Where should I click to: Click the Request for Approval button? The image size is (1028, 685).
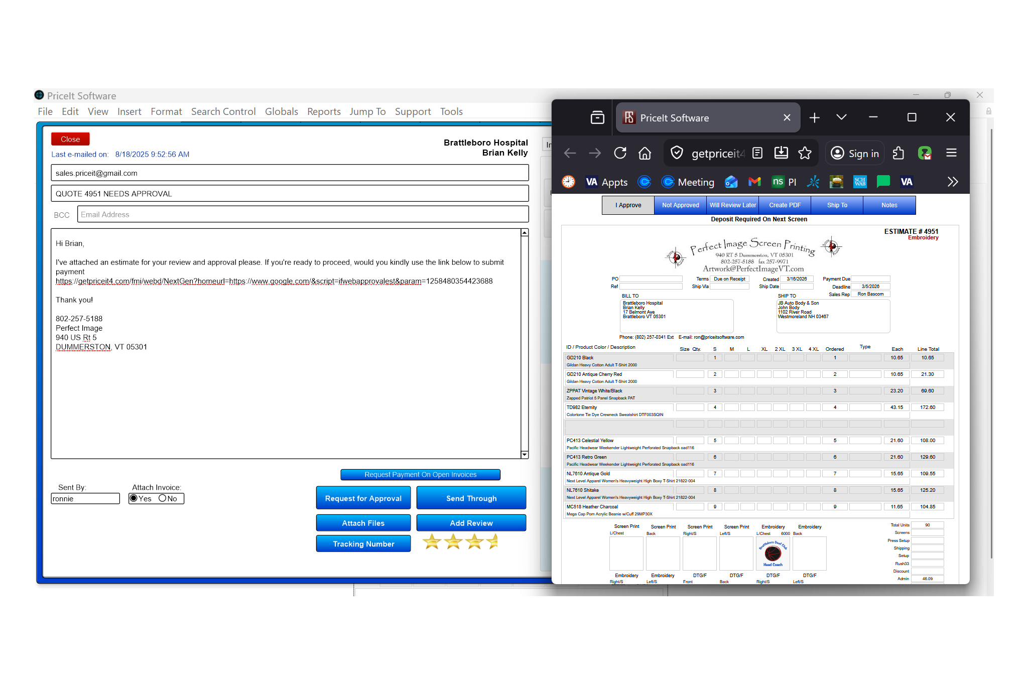363,498
